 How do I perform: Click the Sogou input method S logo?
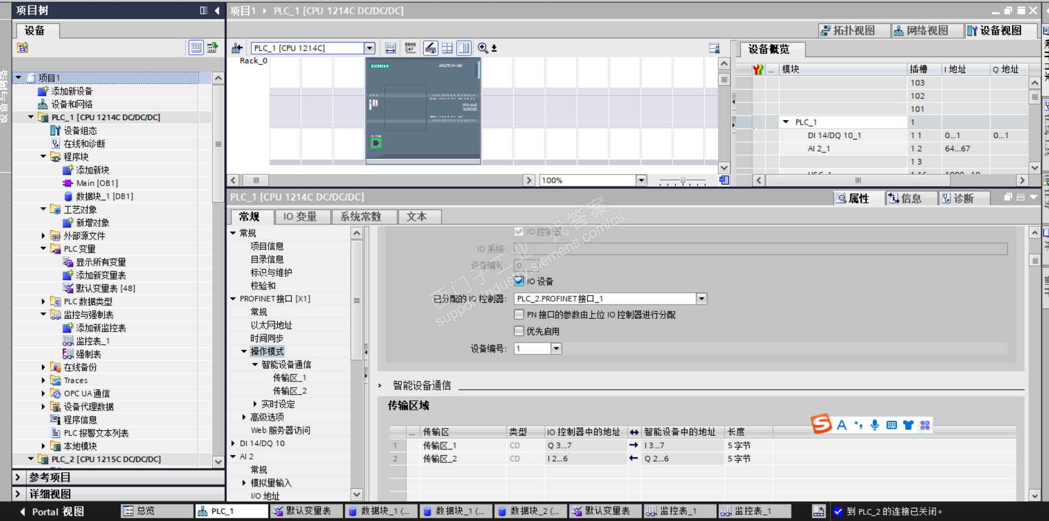pyautogui.click(x=822, y=424)
